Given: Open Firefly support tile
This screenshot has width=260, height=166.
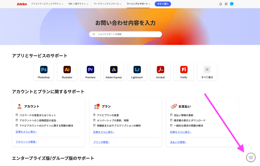Looking at the screenshot, I should click(x=184, y=71).
